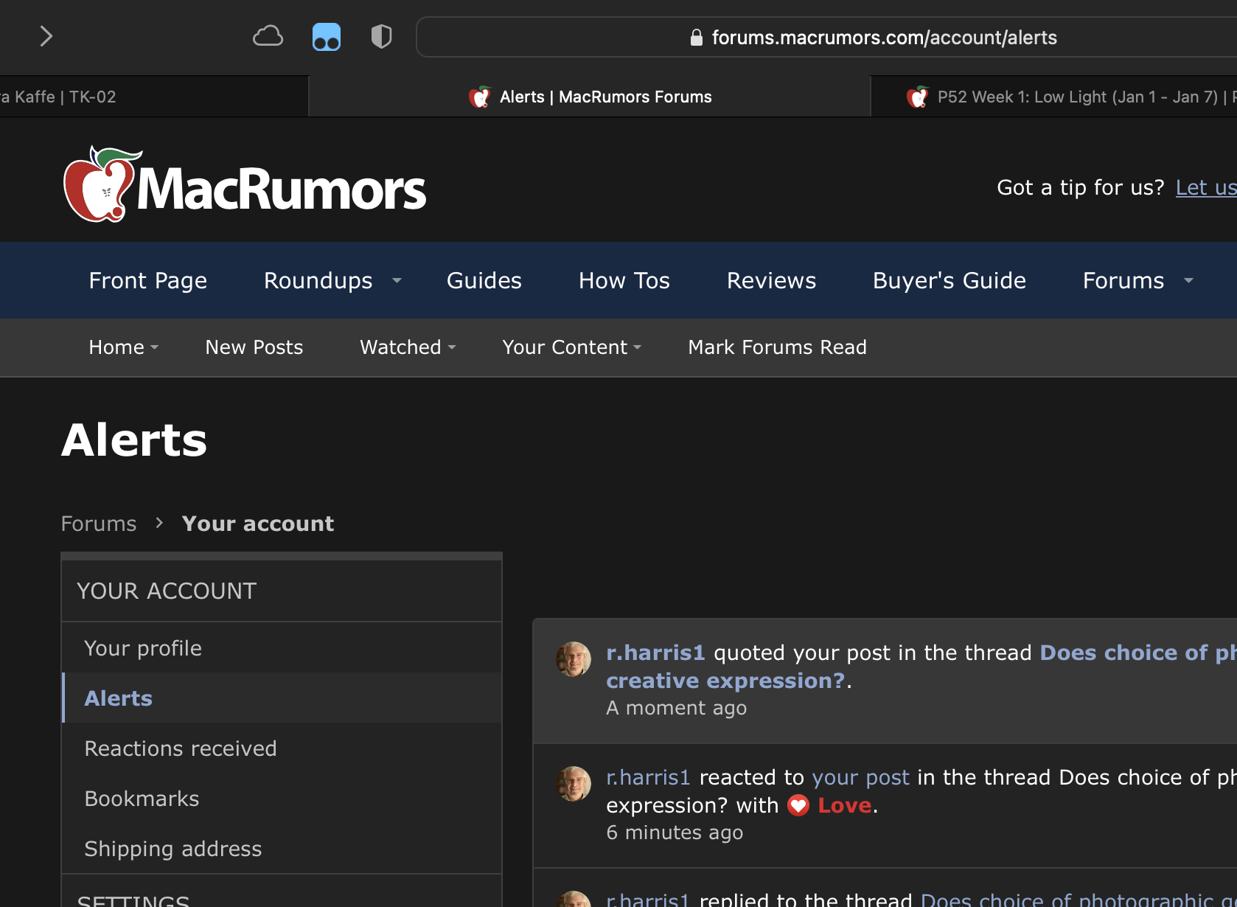
Task: Switch to P52 Week 1 Low Light tab
Action: [x=1054, y=97]
